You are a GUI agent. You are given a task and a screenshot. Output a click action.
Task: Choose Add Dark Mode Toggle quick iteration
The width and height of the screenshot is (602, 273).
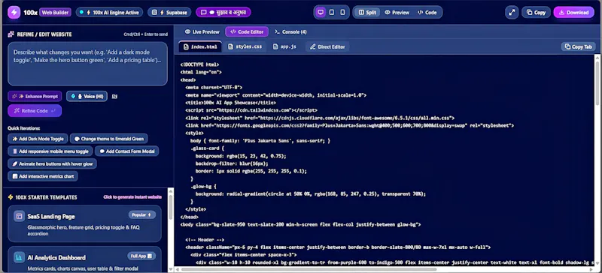[38, 139]
